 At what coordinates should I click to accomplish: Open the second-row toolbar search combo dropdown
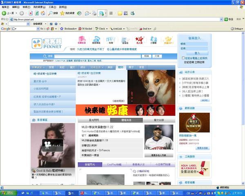[x=28, y=24]
